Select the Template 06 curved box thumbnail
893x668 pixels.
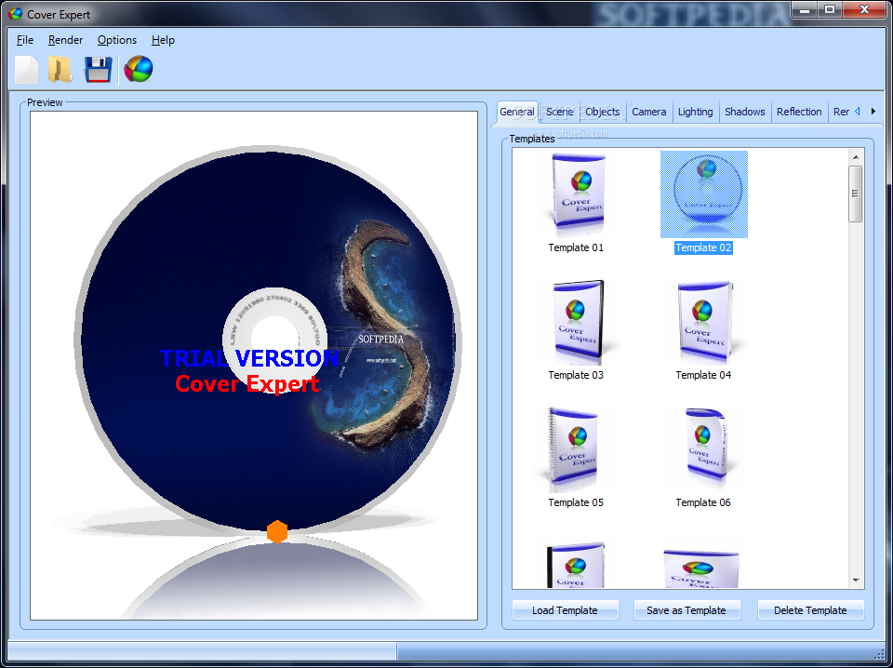[x=704, y=450]
